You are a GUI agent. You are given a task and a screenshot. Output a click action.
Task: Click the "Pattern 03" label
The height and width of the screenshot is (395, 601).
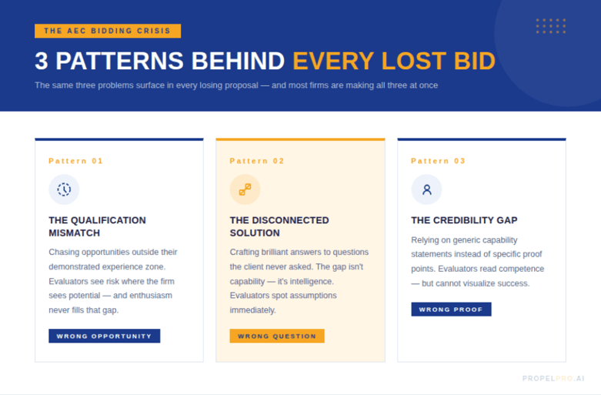coord(439,161)
